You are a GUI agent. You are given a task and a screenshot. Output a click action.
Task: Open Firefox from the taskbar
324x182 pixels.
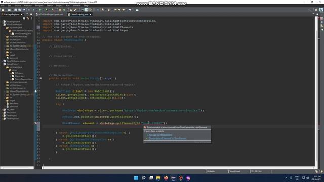(x=166, y=178)
